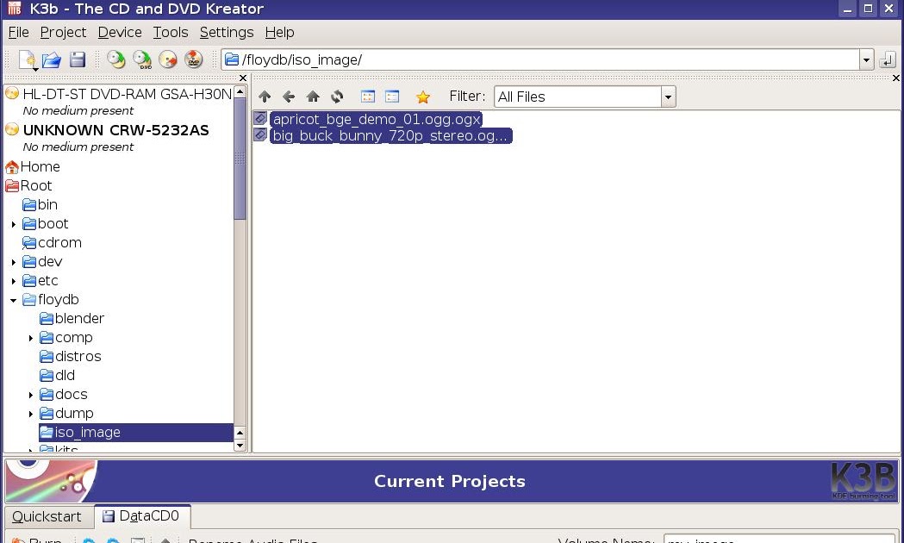
Task: Click the floydb folder name
Action: click(59, 300)
